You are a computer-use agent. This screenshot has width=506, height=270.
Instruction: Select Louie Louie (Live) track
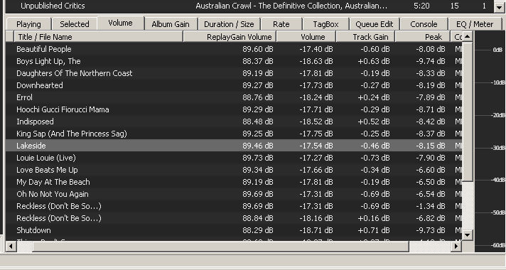click(x=234, y=158)
